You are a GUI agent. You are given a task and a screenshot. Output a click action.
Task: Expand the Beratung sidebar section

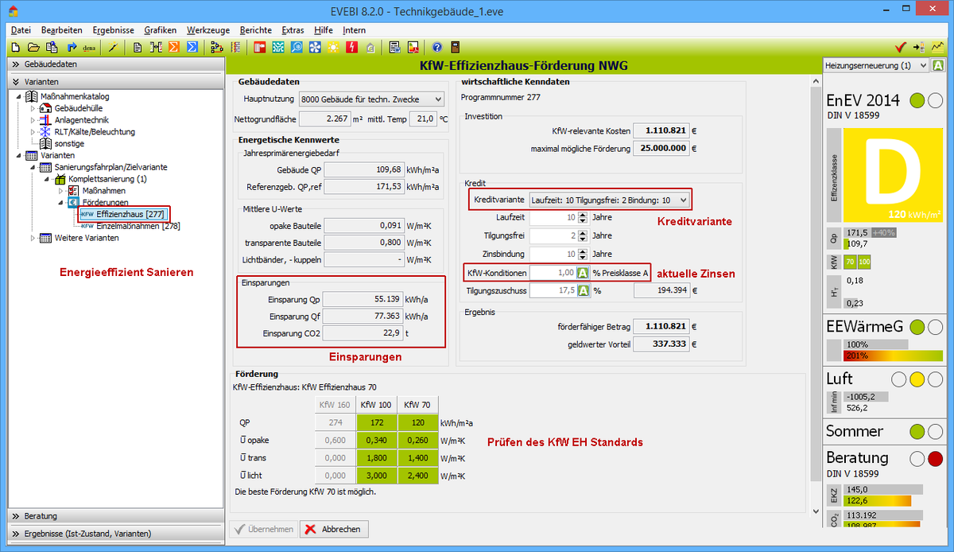pos(116,516)
